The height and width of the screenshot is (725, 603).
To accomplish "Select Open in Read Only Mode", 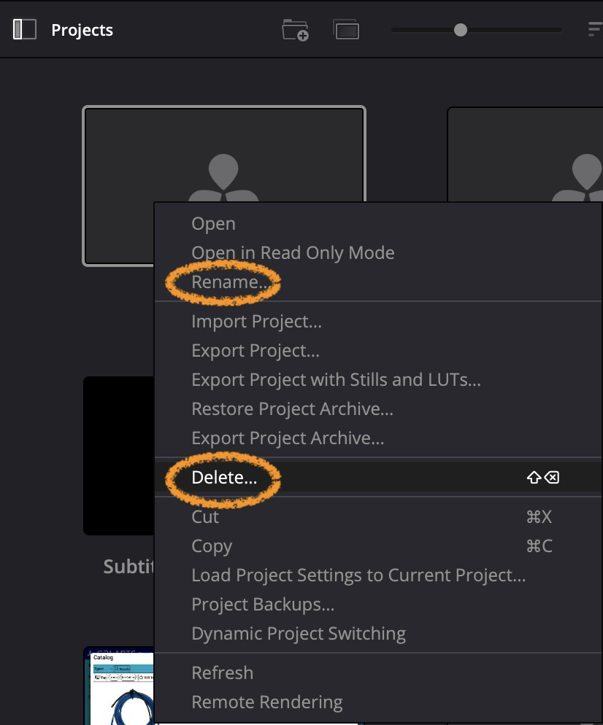I will tap(293, 253).
